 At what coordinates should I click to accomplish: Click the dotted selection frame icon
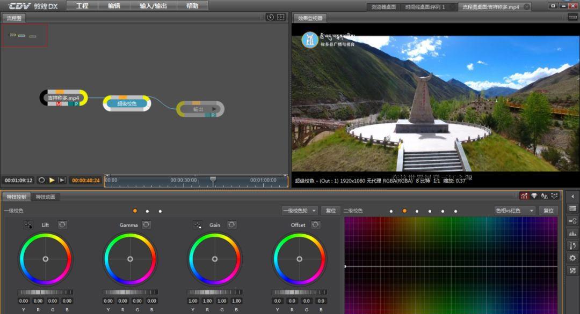[x=554, y=196]
